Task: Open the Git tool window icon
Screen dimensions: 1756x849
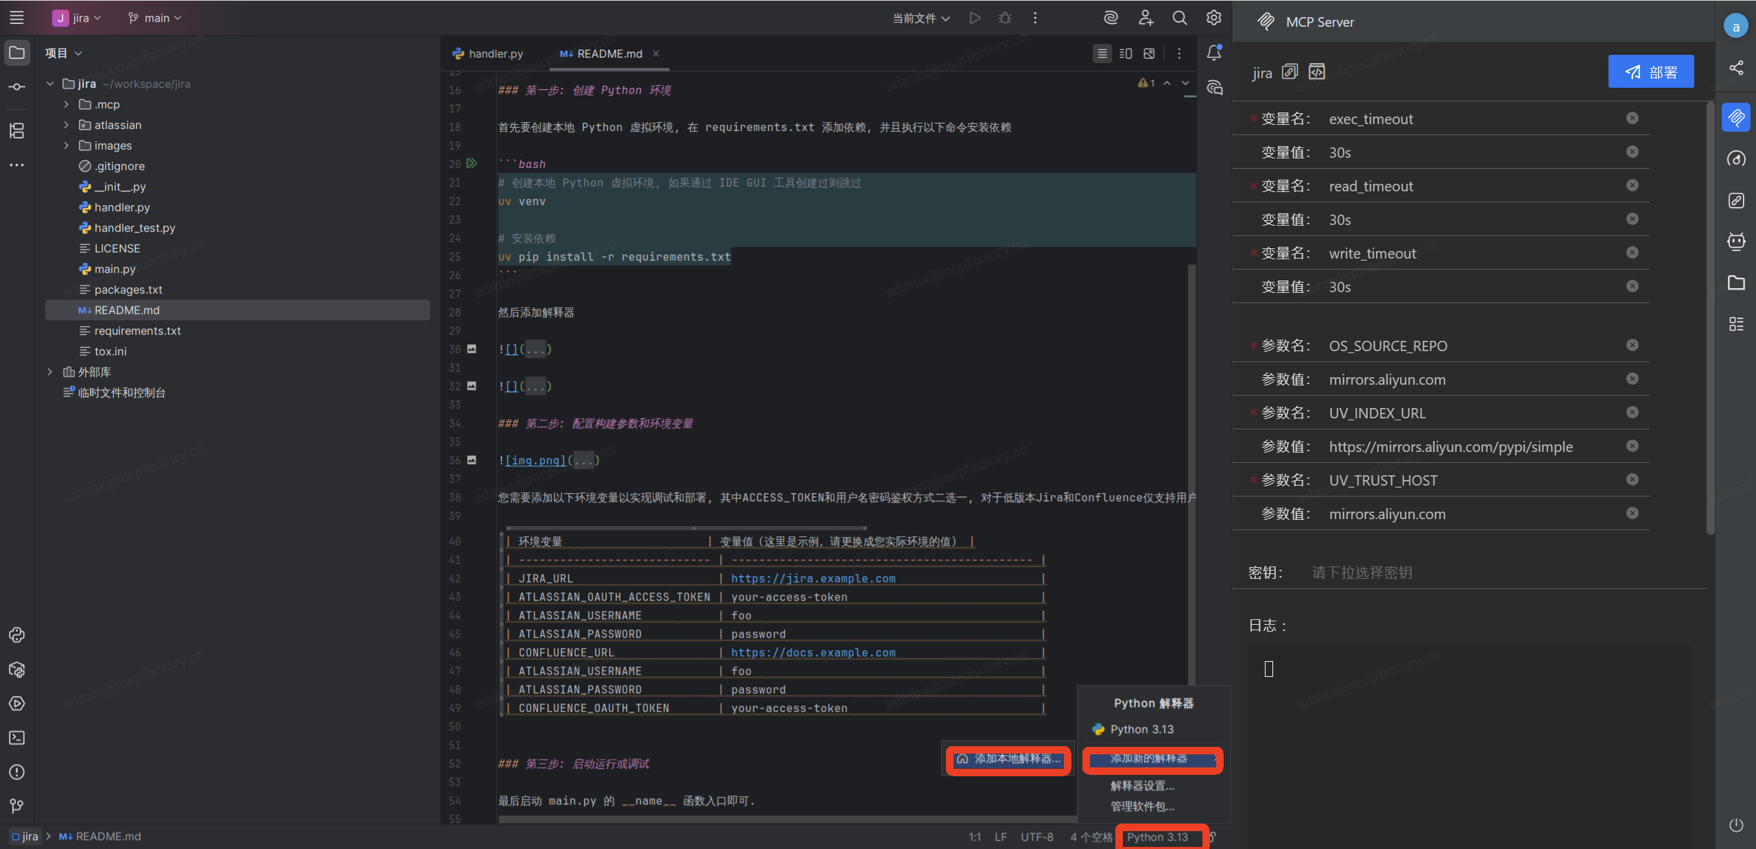Action: (17, 806)
